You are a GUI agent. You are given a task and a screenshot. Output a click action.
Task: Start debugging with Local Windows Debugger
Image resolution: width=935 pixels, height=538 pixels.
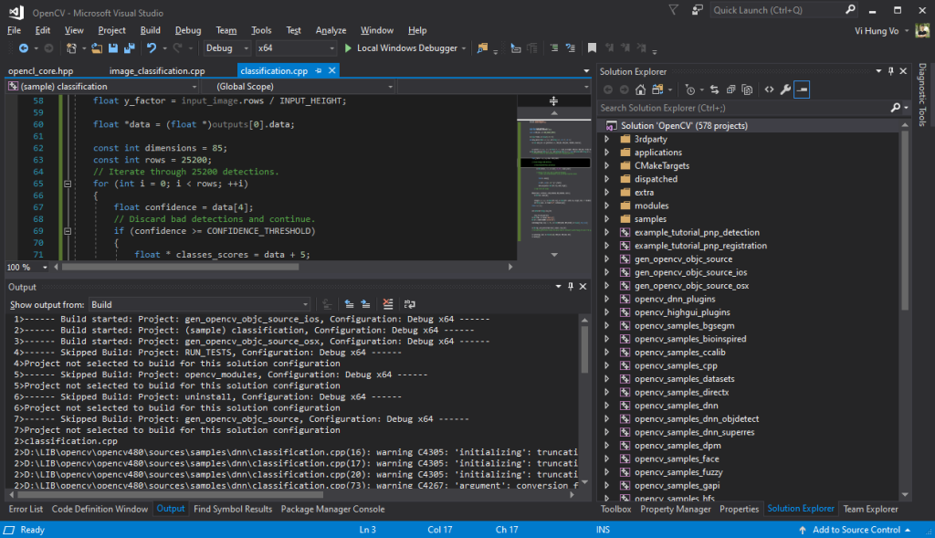coord(405,47)
